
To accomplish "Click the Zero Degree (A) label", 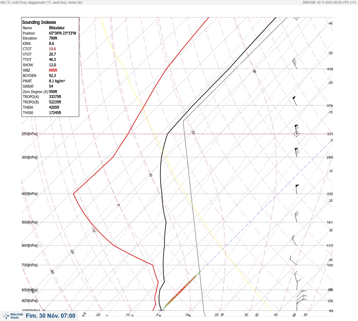I will [x=35, y=92].
